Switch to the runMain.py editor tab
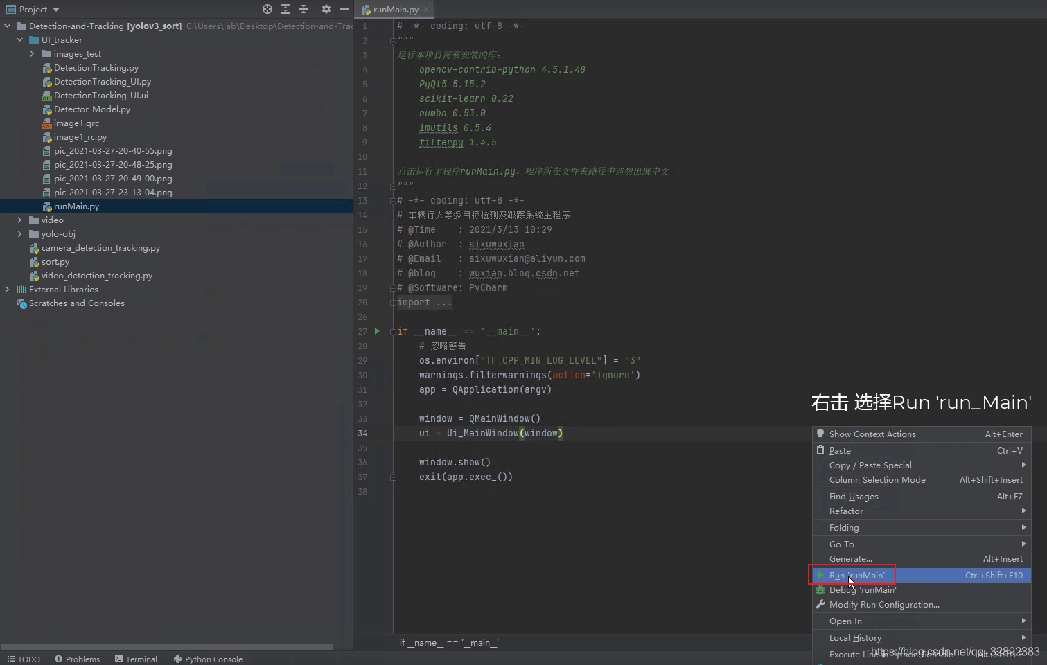The width and height of the screenshot is (1047, 665). pos(395,9)
